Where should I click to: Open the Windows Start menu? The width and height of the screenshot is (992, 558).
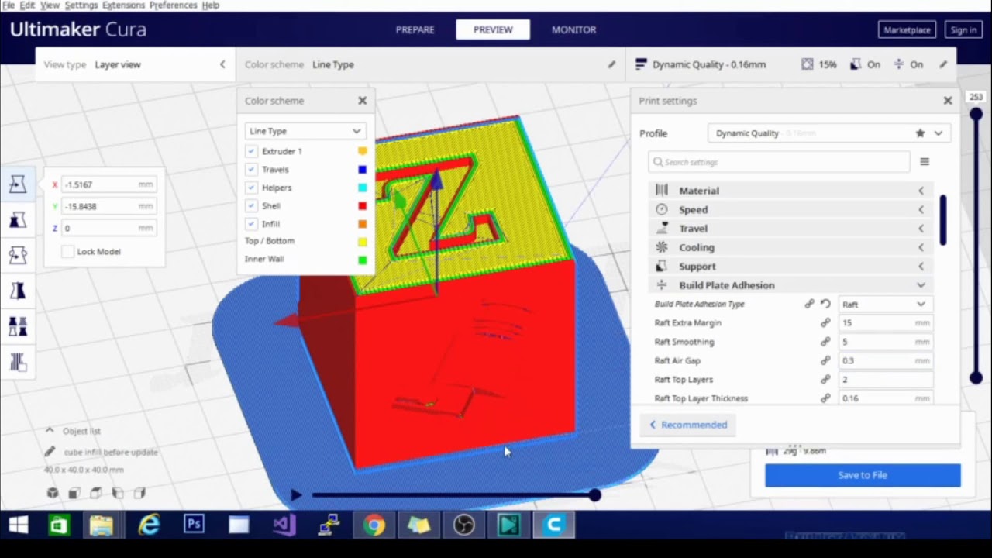pos(19,525)
